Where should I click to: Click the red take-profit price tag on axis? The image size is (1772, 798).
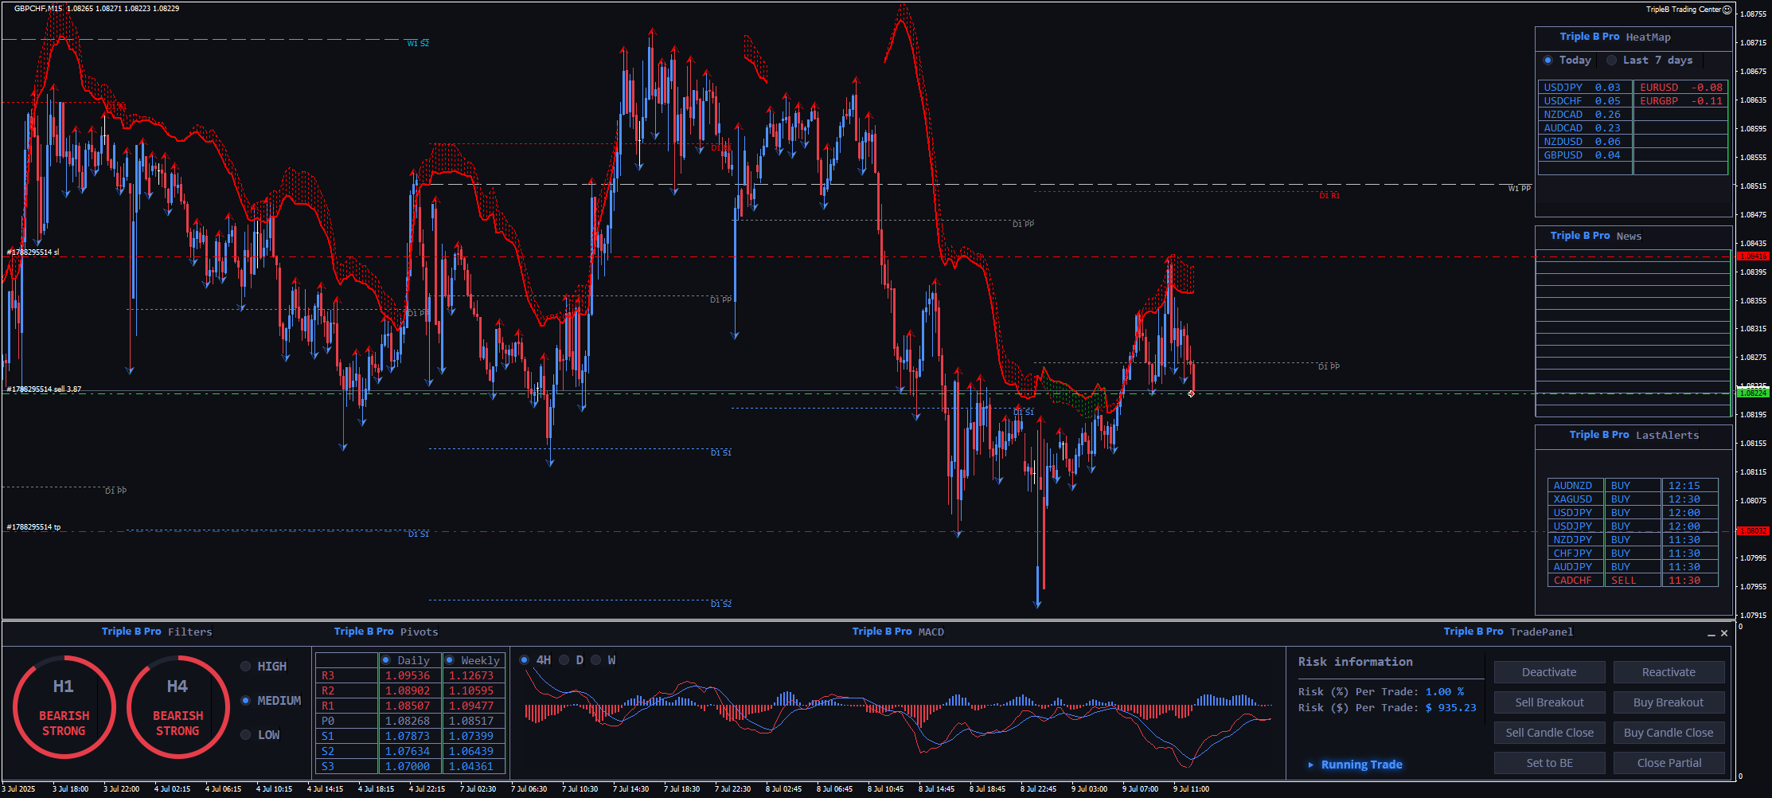[x=1752, y=530]
